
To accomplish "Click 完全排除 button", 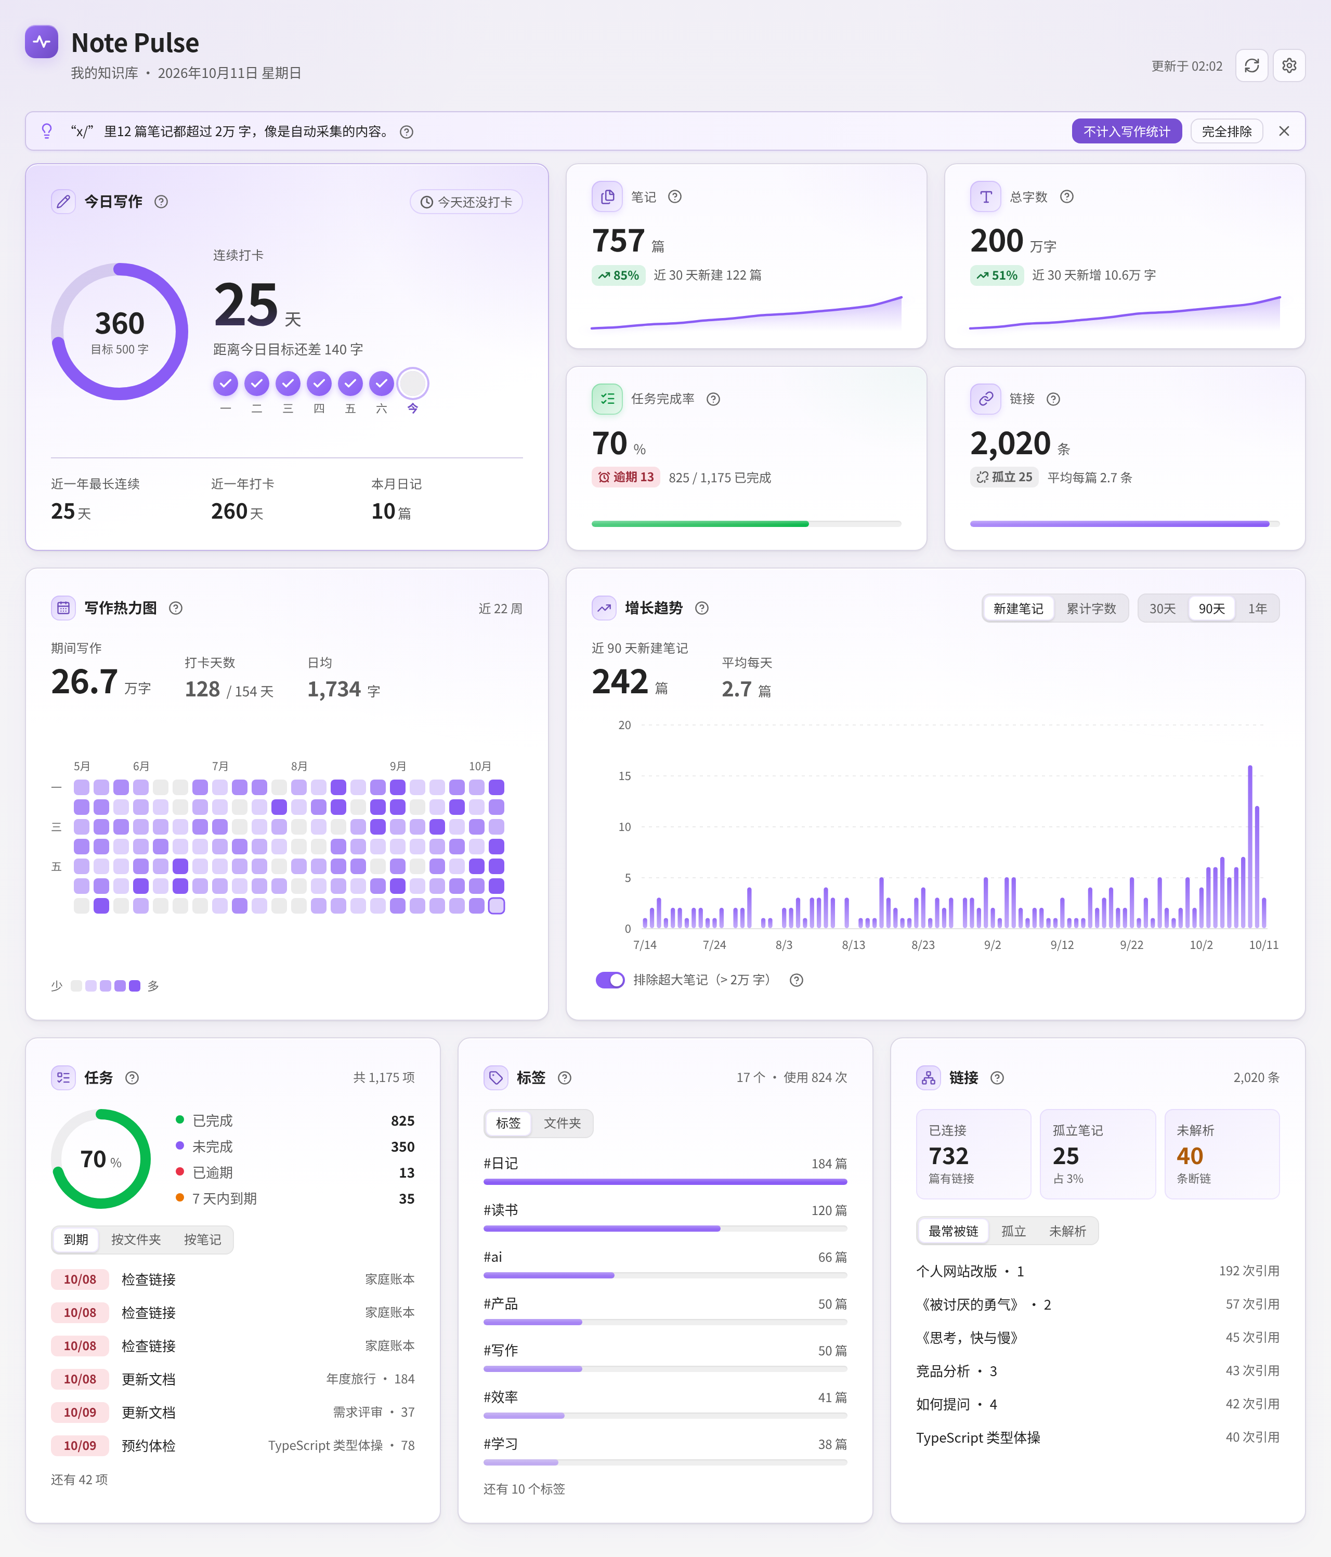I will pyautogui.click(x=1226, y=131).
